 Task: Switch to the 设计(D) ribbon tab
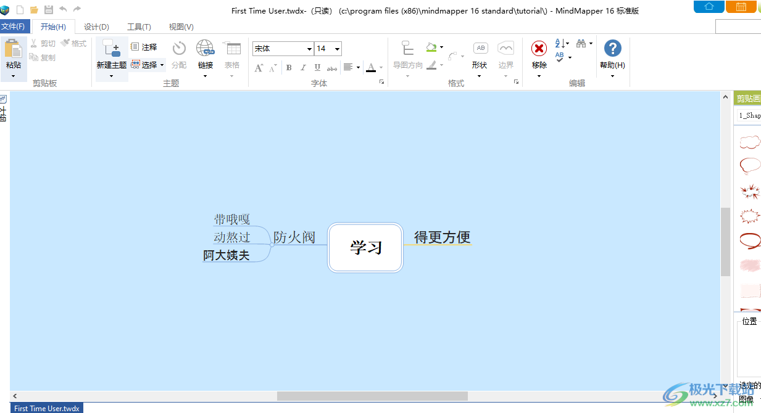point(96,27)
